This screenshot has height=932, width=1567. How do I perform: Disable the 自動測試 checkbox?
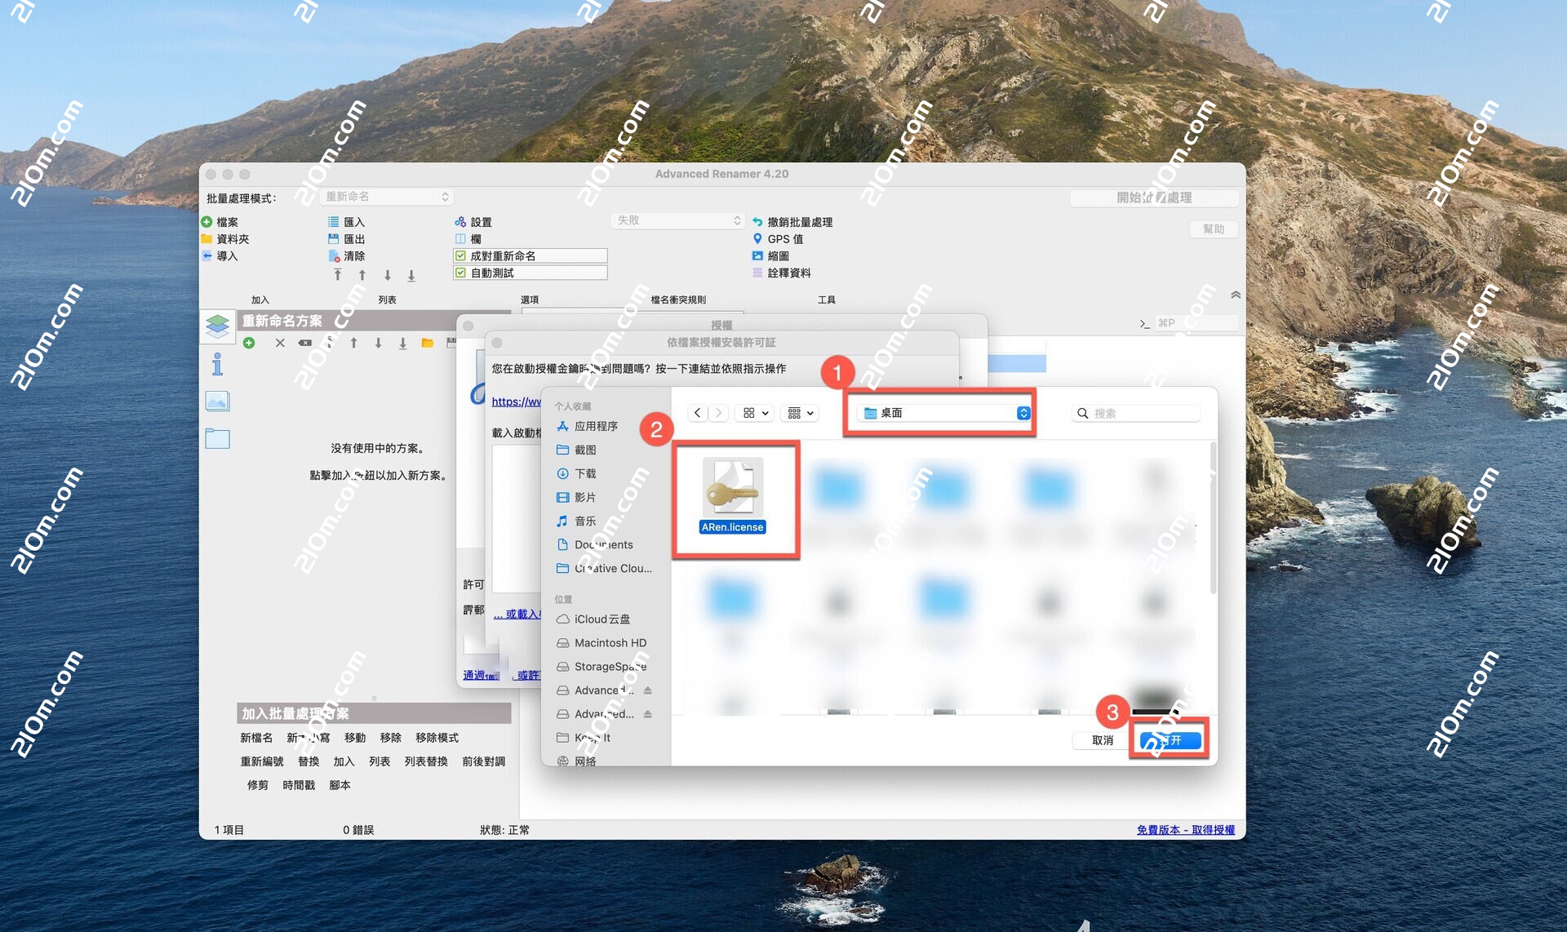pyautogui.click(x=460, y=273)
